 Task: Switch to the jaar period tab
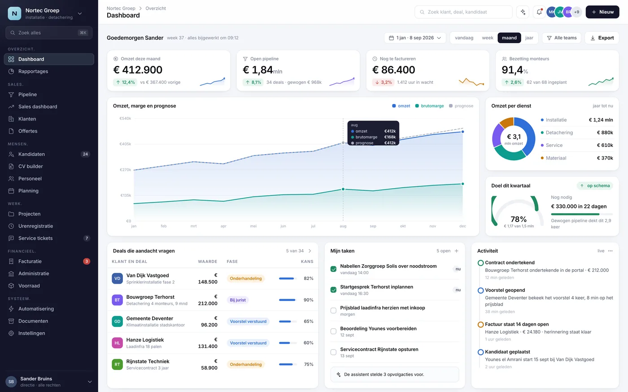coord(529,38)
